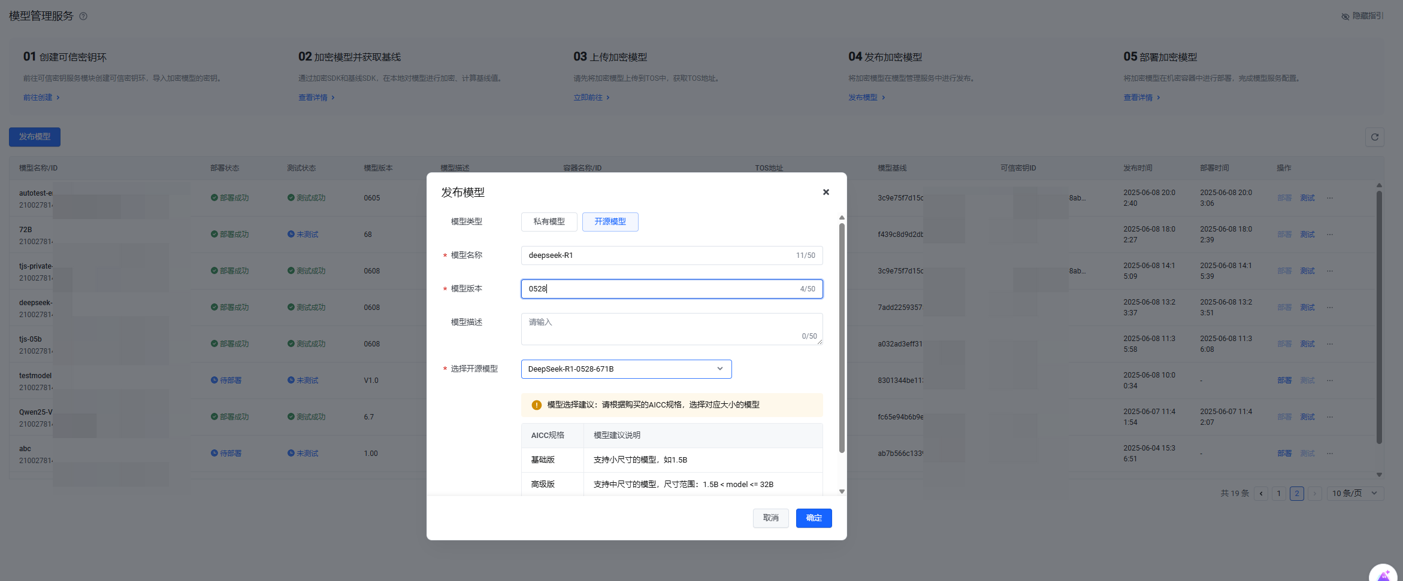Click the dialog scroll-up arrow
The width and height of the screenshot is (1403, 581).
pos(842,218)
